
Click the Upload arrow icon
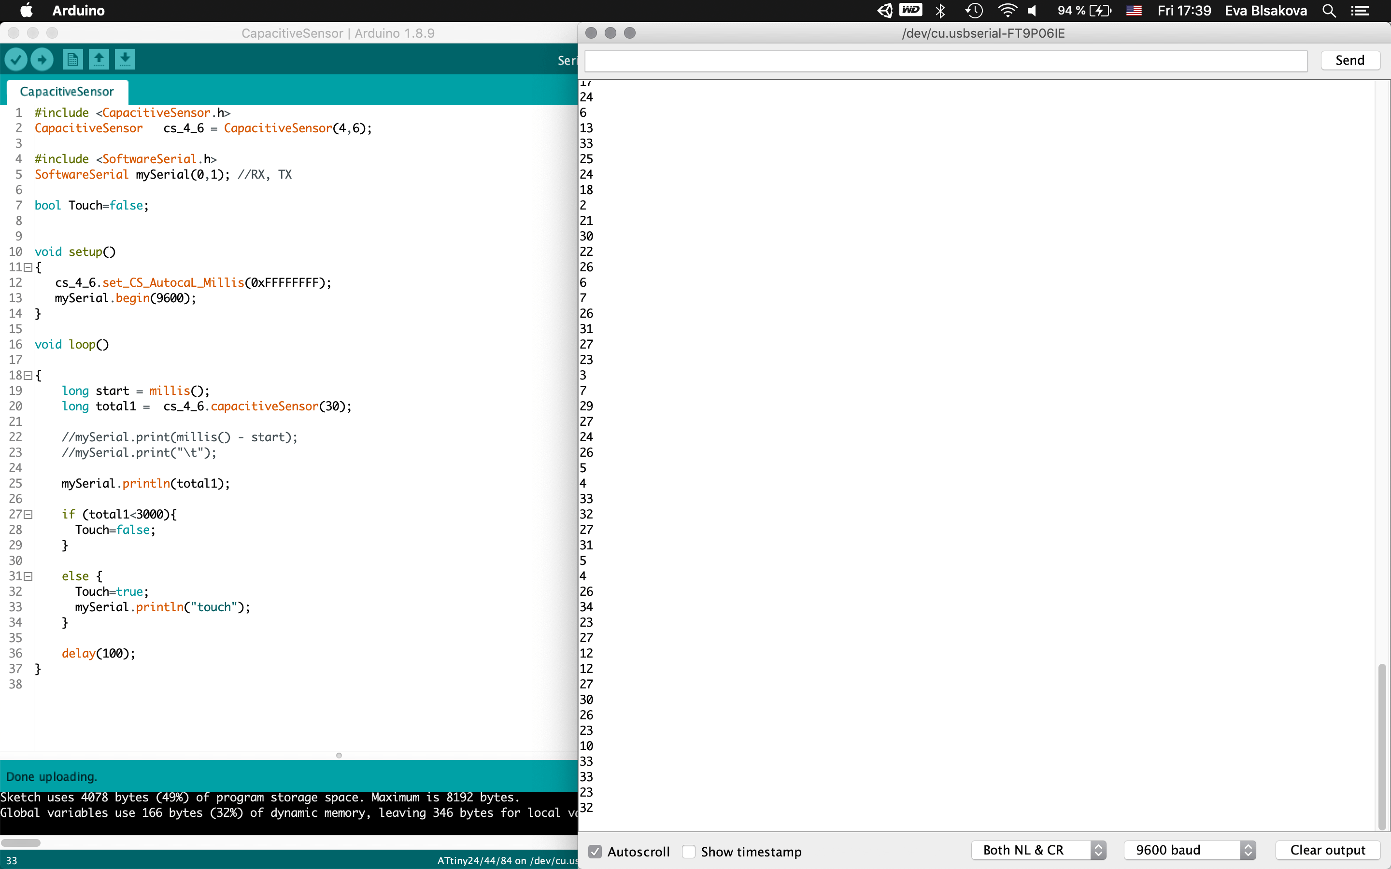coord(42,59)
